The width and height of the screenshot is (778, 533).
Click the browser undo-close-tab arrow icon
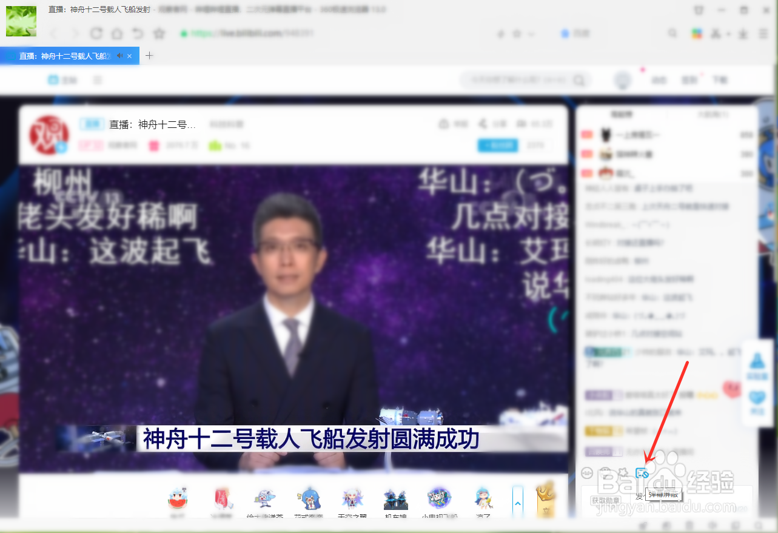coord(138,33)
